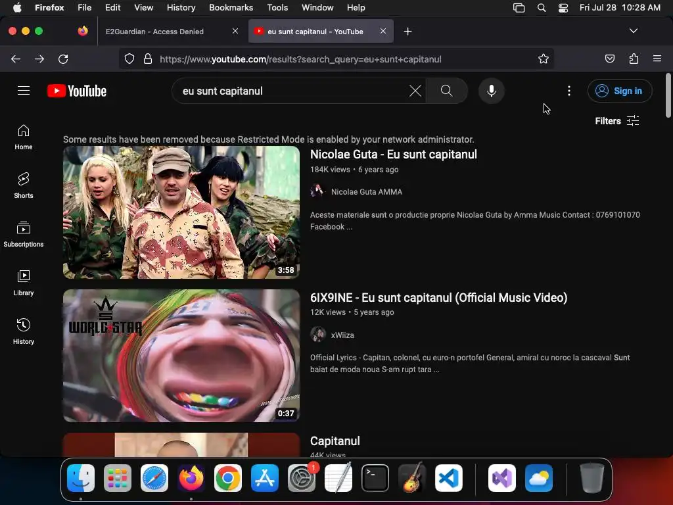Click the Firefox address bar URL
673x505 pixels.
(300, 59)
